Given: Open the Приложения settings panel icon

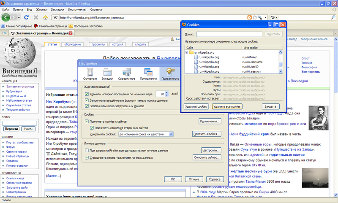Looking at the screenshot, I should click(148, 74).
